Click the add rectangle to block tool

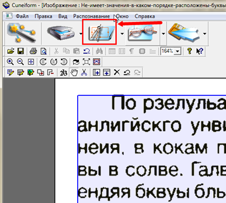(41, 72)
